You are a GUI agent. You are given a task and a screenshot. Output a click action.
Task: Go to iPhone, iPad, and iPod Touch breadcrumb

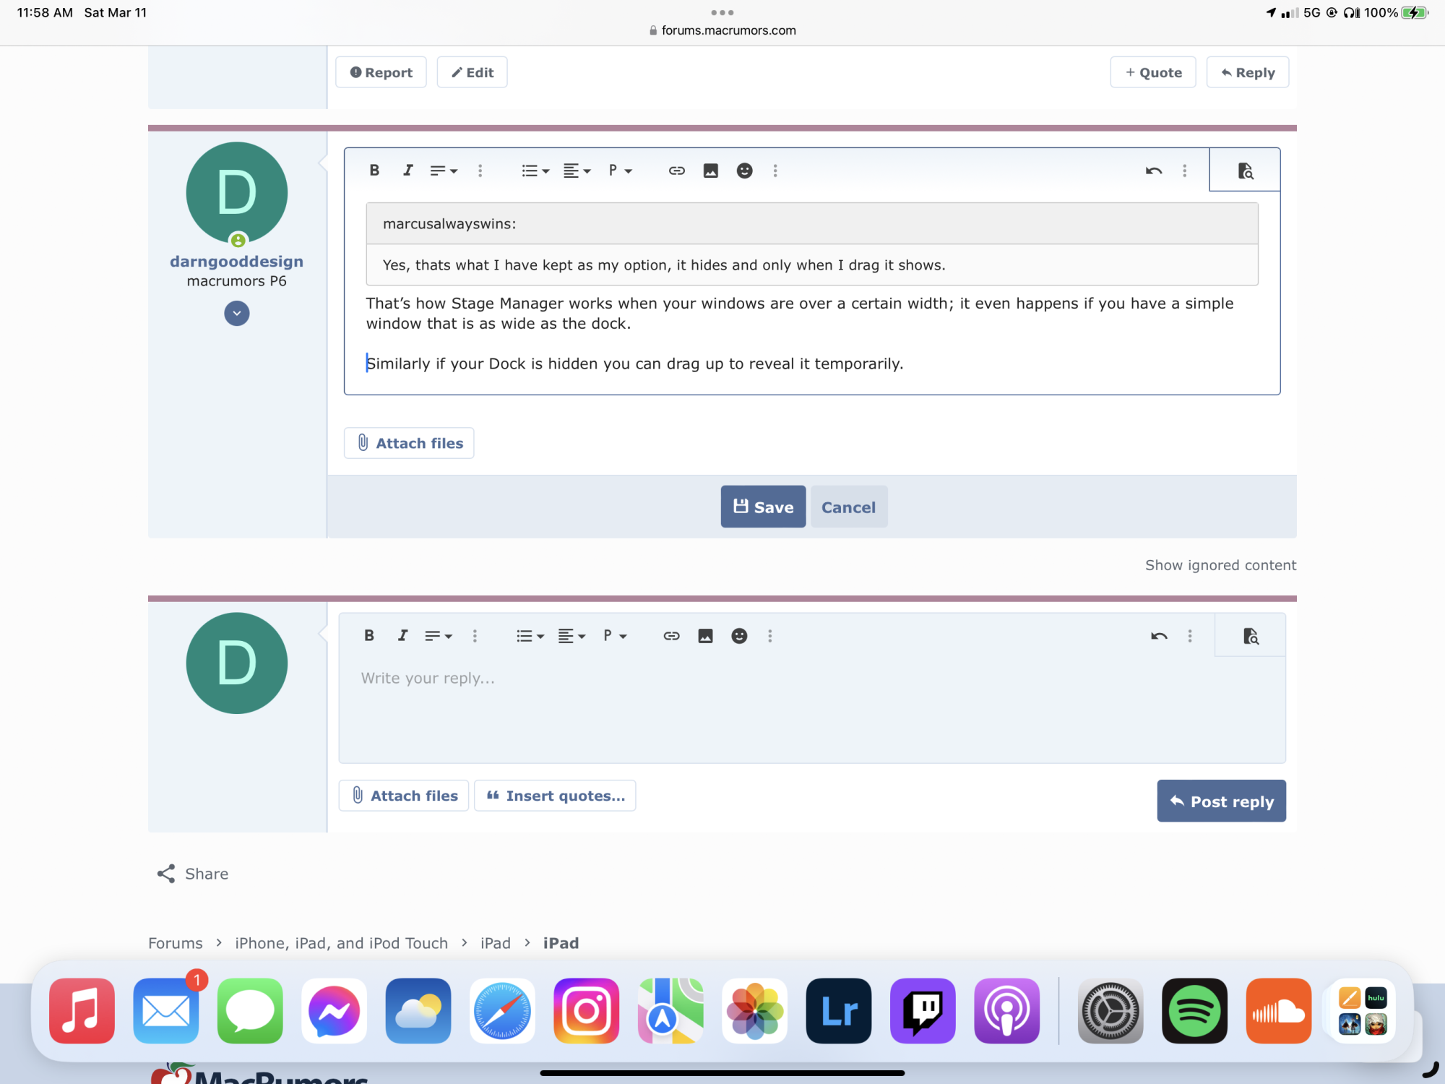click(x=341, y=943)
